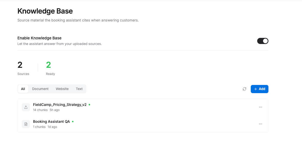This screenshot has height=164, width=302.
Task: Select the Text filter tab
Action: (79, 89)
